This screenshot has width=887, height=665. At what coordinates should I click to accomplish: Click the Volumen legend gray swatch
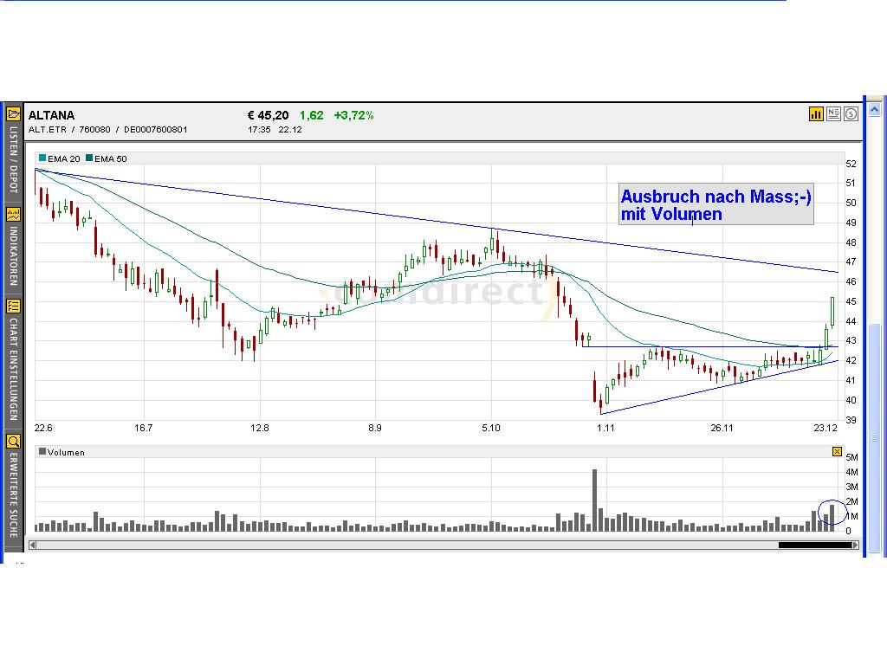(42, 451)
